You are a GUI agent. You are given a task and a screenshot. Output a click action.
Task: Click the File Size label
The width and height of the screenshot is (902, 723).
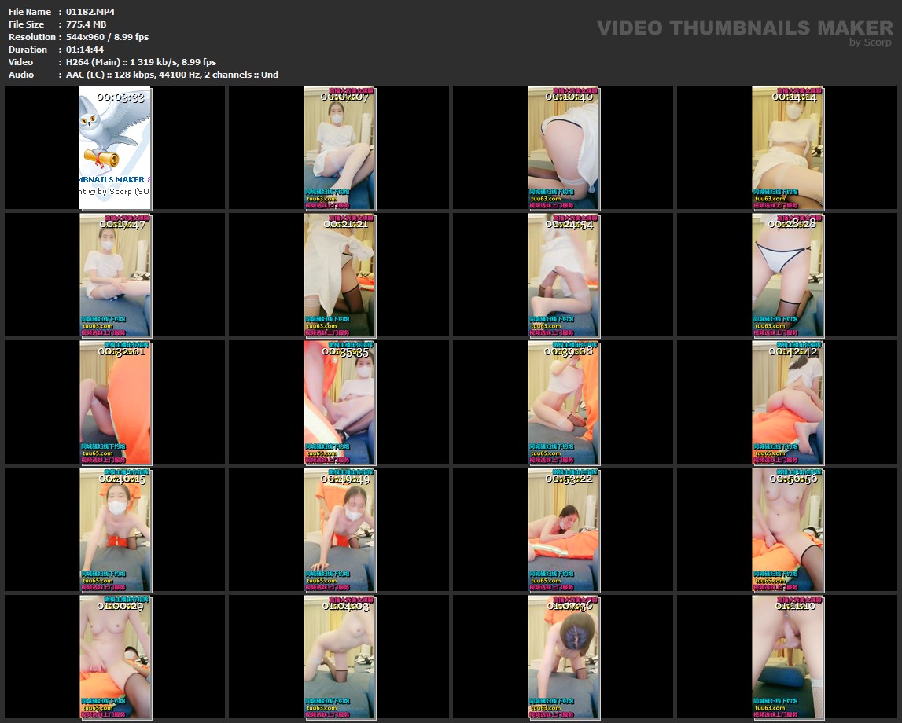coord(27,24)
